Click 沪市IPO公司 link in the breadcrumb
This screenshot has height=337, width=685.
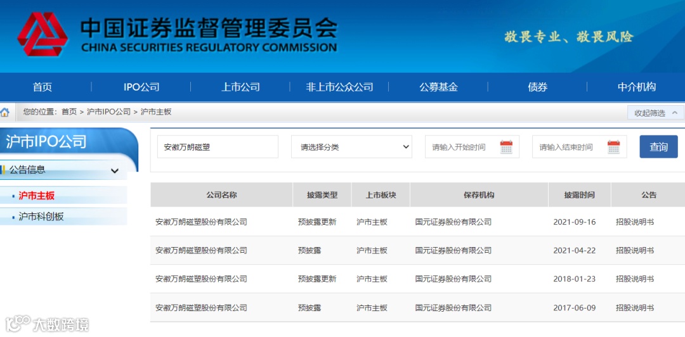109,111
